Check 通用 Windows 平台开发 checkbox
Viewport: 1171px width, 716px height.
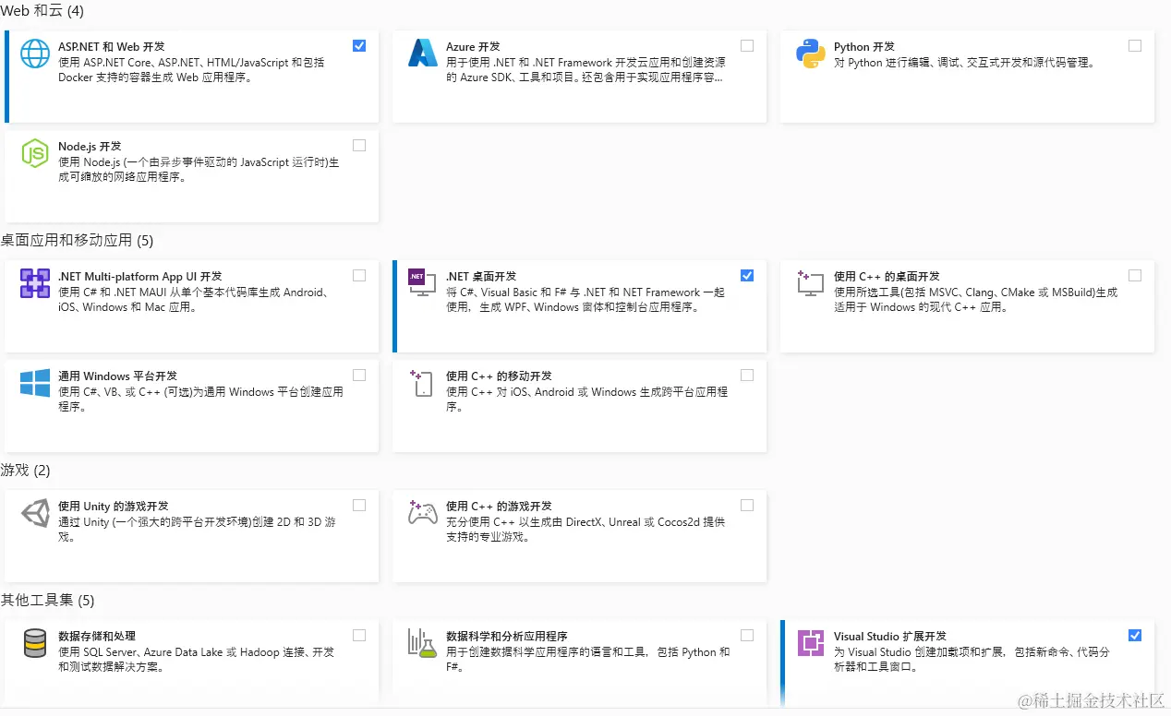pos(359,375)
